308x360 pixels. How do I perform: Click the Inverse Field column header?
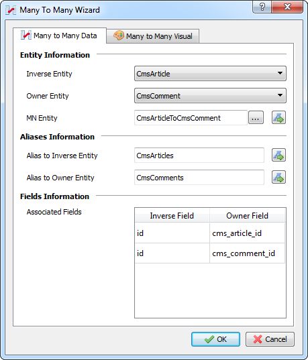(172, 216)
